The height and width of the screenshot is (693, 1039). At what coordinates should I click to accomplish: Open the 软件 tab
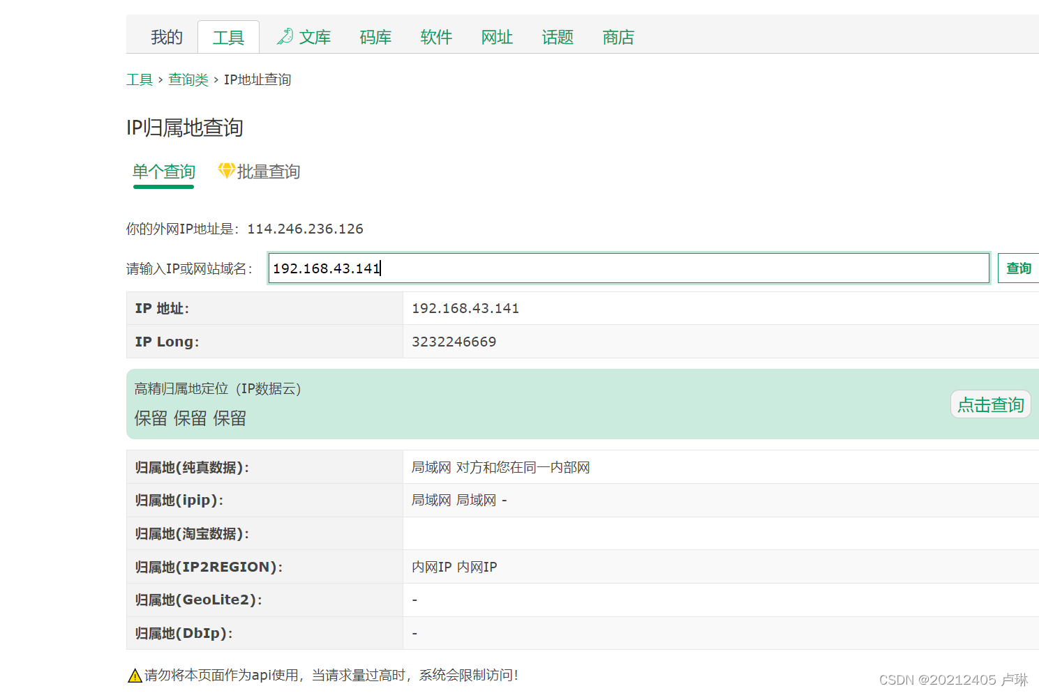point(436,37)
